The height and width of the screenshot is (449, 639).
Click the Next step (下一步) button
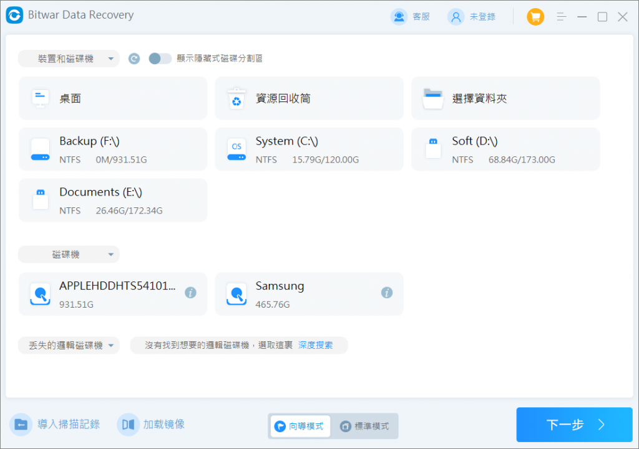[x=574, y=425]
